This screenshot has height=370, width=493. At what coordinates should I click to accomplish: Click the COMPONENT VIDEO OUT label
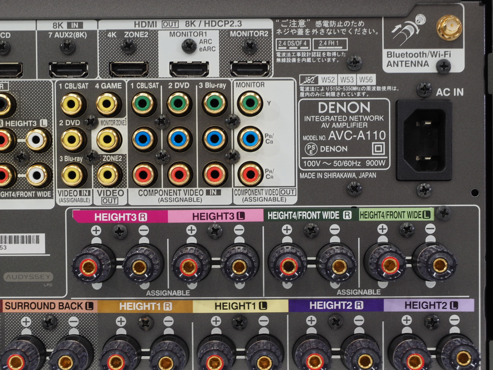click(x=265, y=192)
